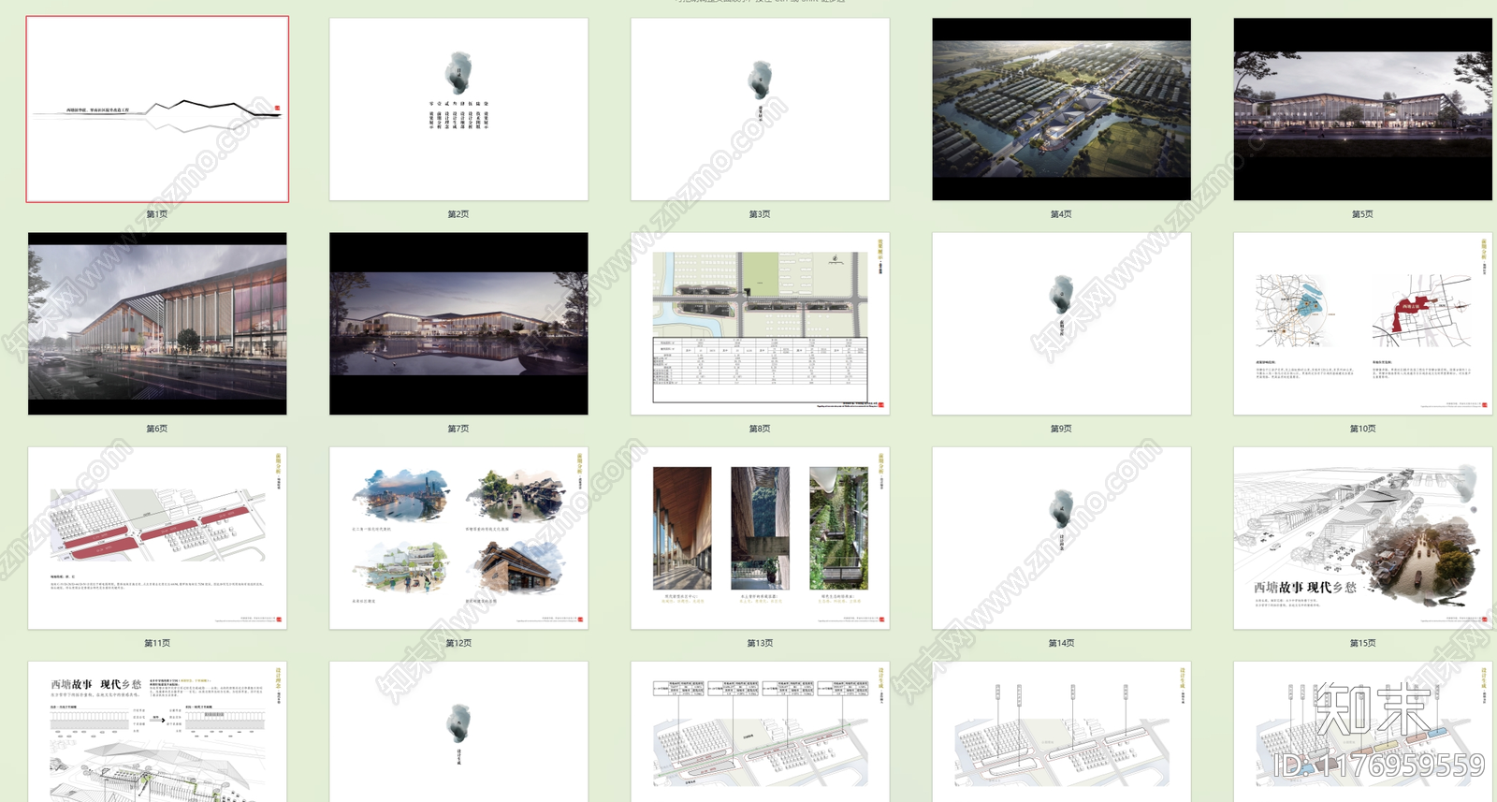Open page 12 watercolor sketches thumbnail

pyautogui.click(x=458, y=538)
